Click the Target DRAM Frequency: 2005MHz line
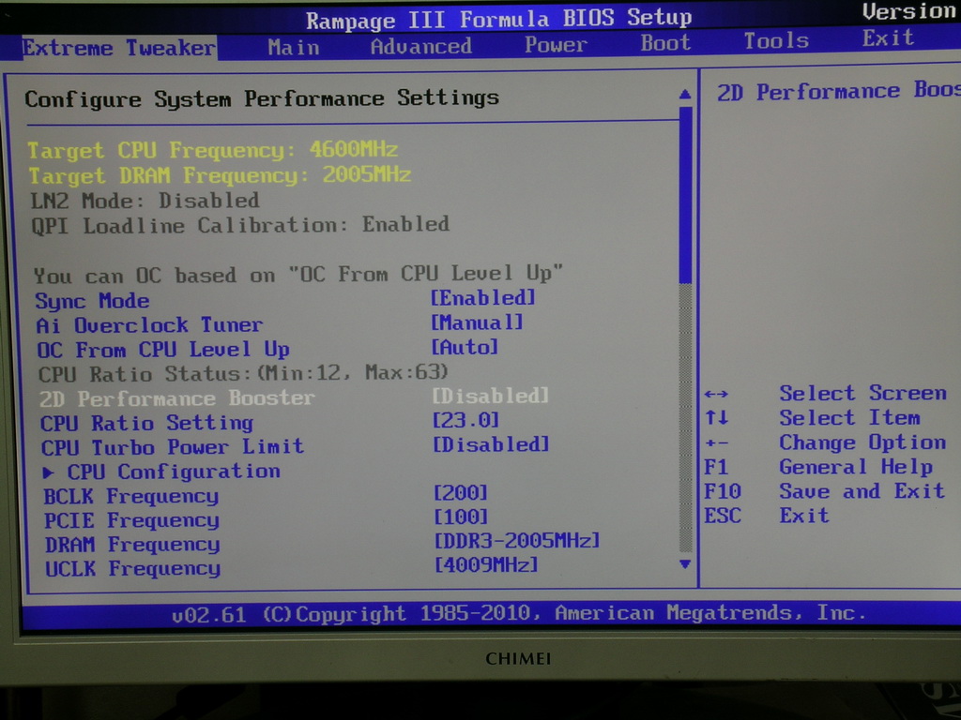Image resolution: width=961 pixels, height=720 pixels. (220, 175)
